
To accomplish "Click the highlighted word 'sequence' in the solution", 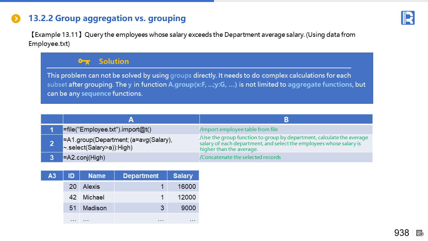I will pos(96,93).
